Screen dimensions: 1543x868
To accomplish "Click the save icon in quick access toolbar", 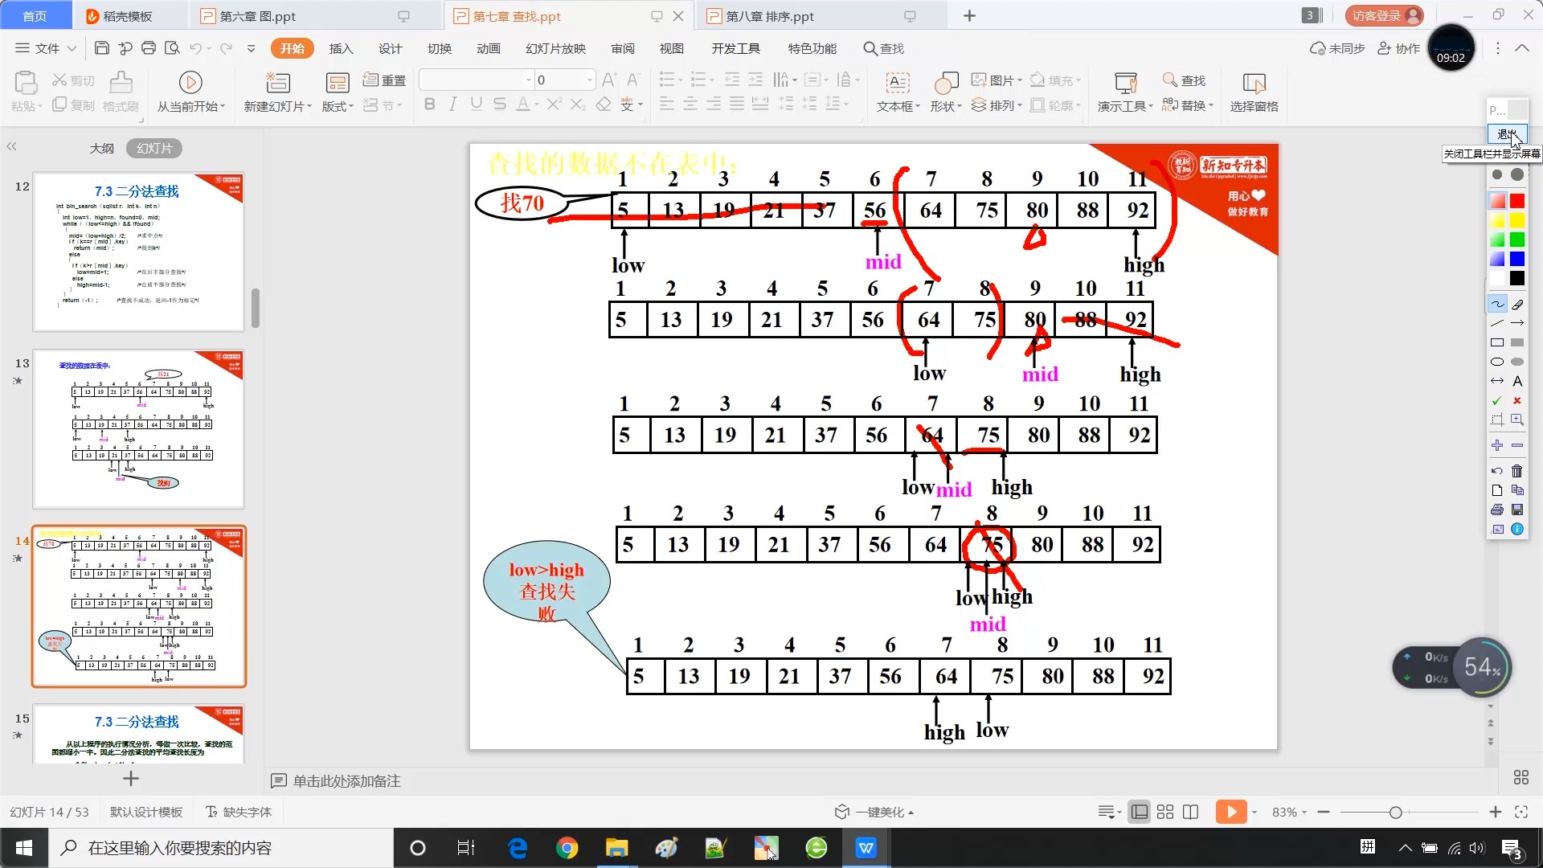I will pyautogui.click(x=101, y=48).
